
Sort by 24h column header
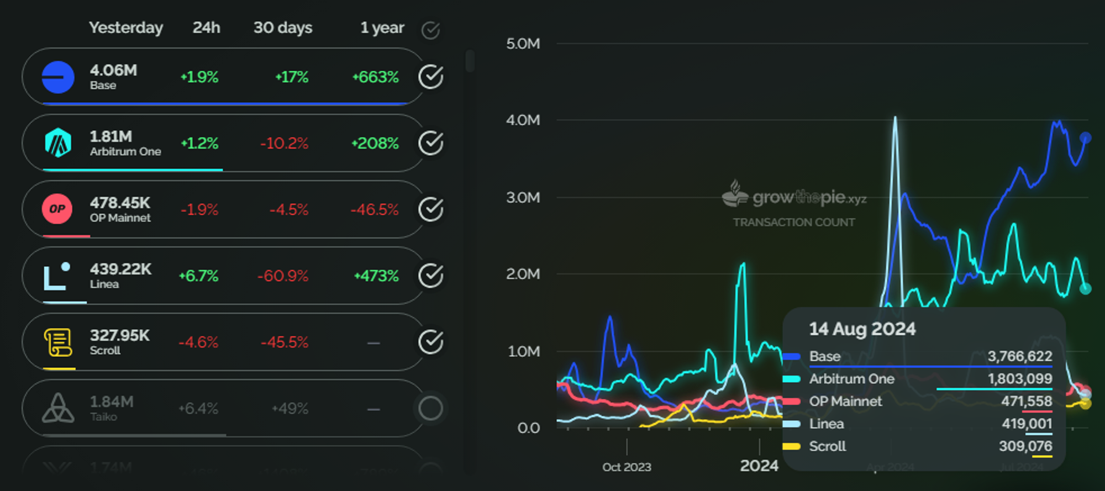tap(207, 28)
